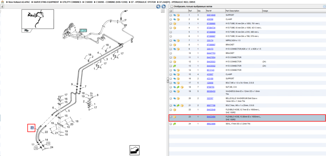
Task: Open part number 84814948 link
Action: pyautogui.click(x=211, y=15)
